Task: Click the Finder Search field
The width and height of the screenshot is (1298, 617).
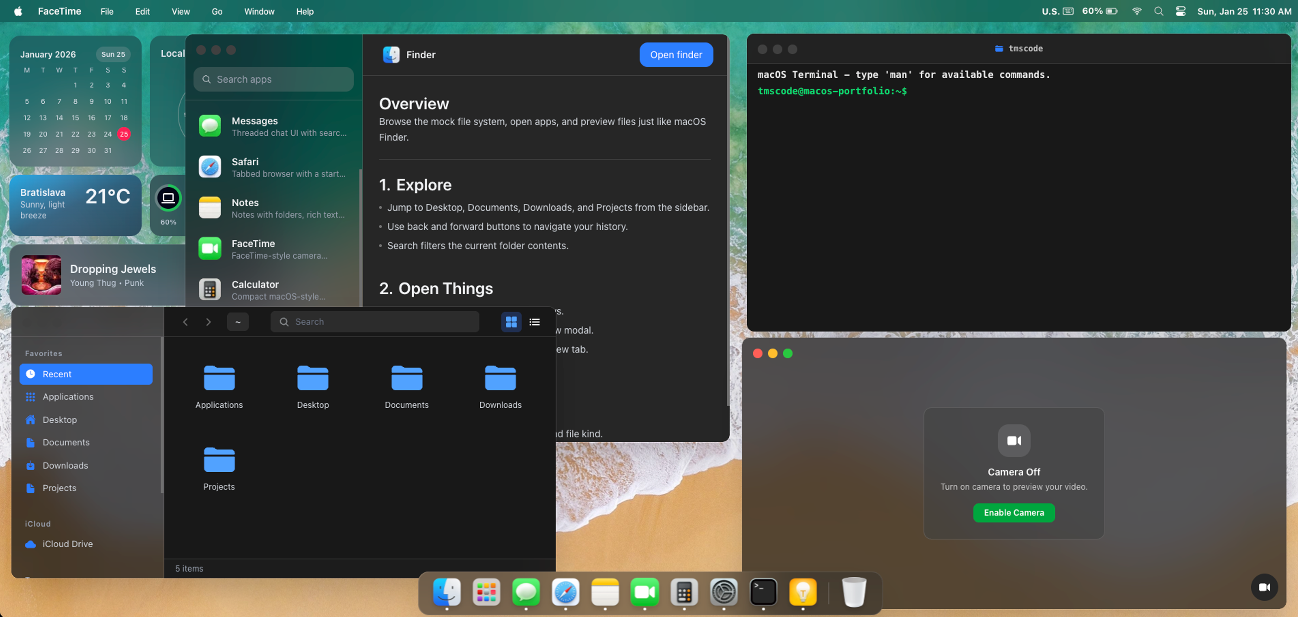Action: click(x=374, y=321)
